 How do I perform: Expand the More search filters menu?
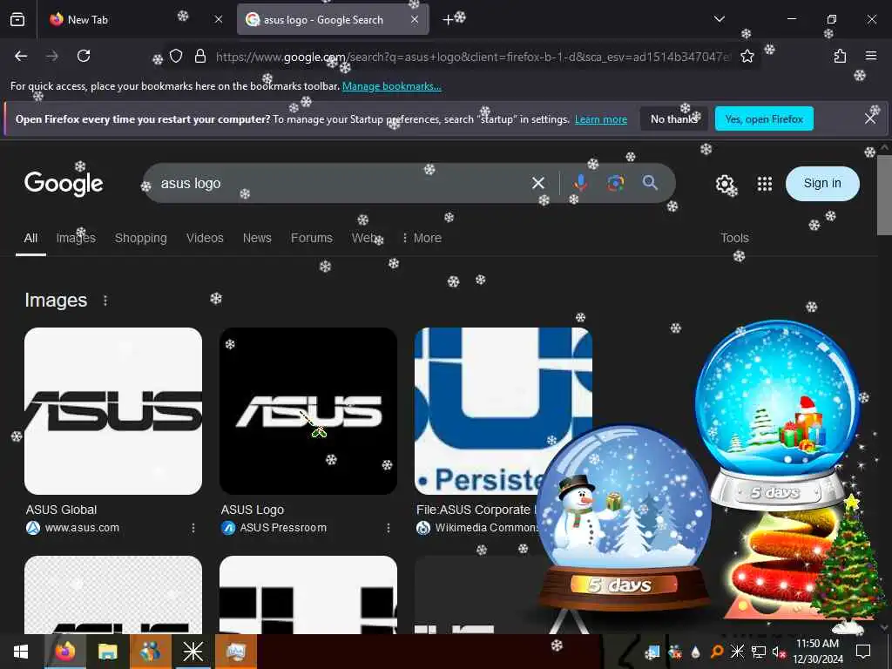[422, 238]
